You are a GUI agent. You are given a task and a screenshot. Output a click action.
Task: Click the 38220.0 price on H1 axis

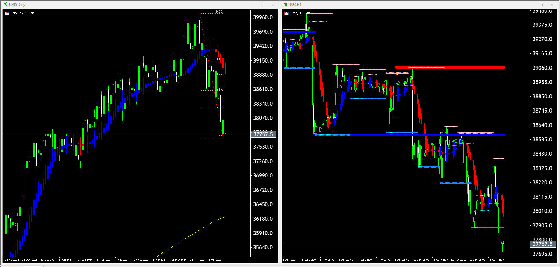point(542,182)
